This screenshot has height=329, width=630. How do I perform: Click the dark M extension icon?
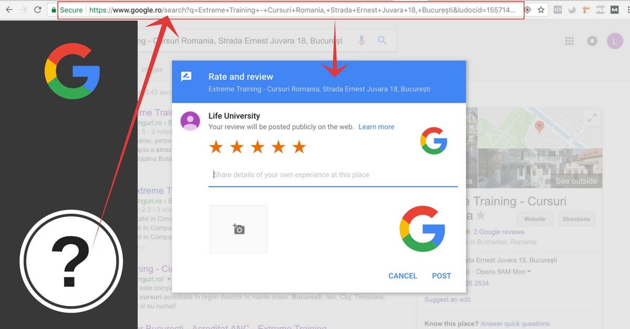[614, 9]
